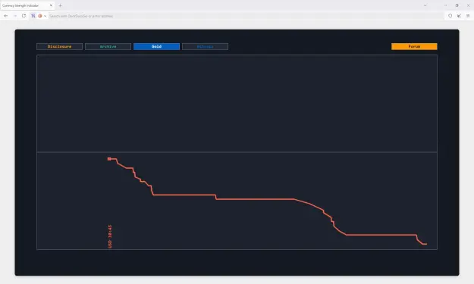Click the orange Forum button

pos(414,46)
